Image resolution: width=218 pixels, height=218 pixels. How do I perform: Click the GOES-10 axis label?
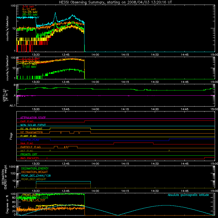4,95
